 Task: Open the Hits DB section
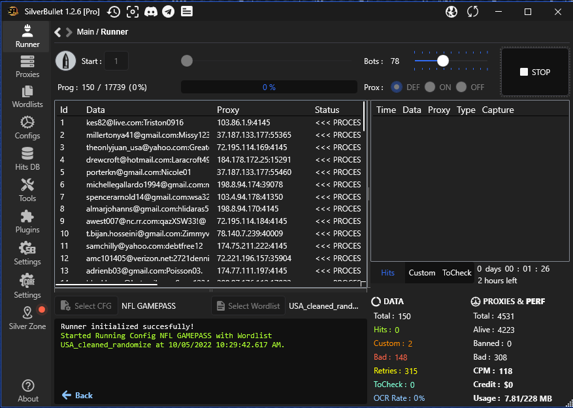coord(27,160)
